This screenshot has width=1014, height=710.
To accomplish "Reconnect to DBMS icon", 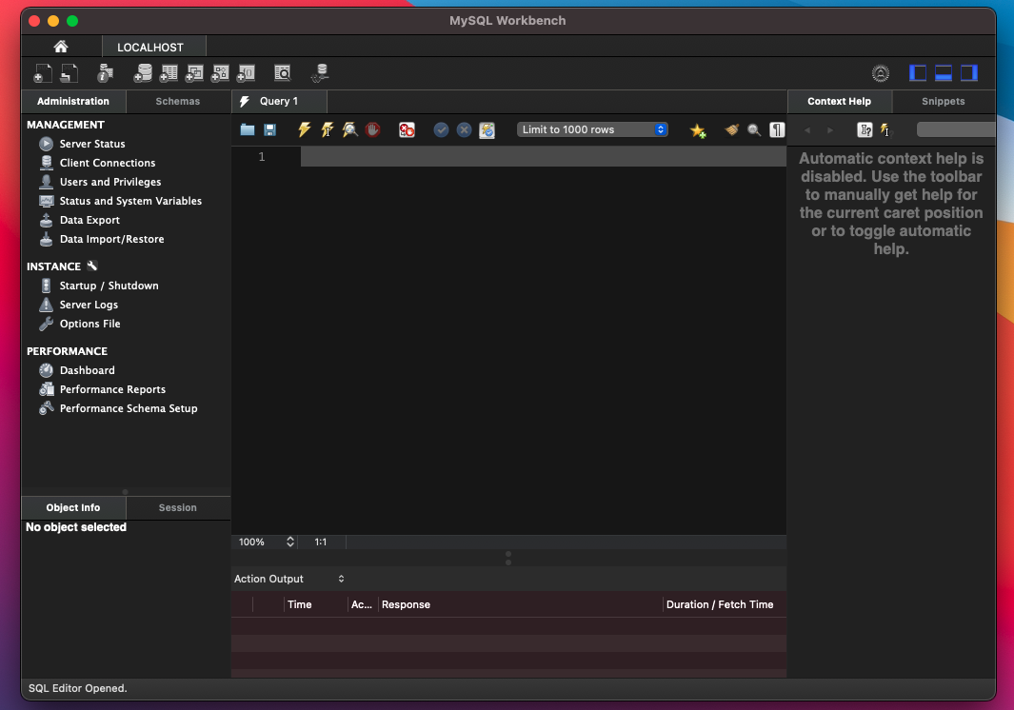I will tap(320, 73).
